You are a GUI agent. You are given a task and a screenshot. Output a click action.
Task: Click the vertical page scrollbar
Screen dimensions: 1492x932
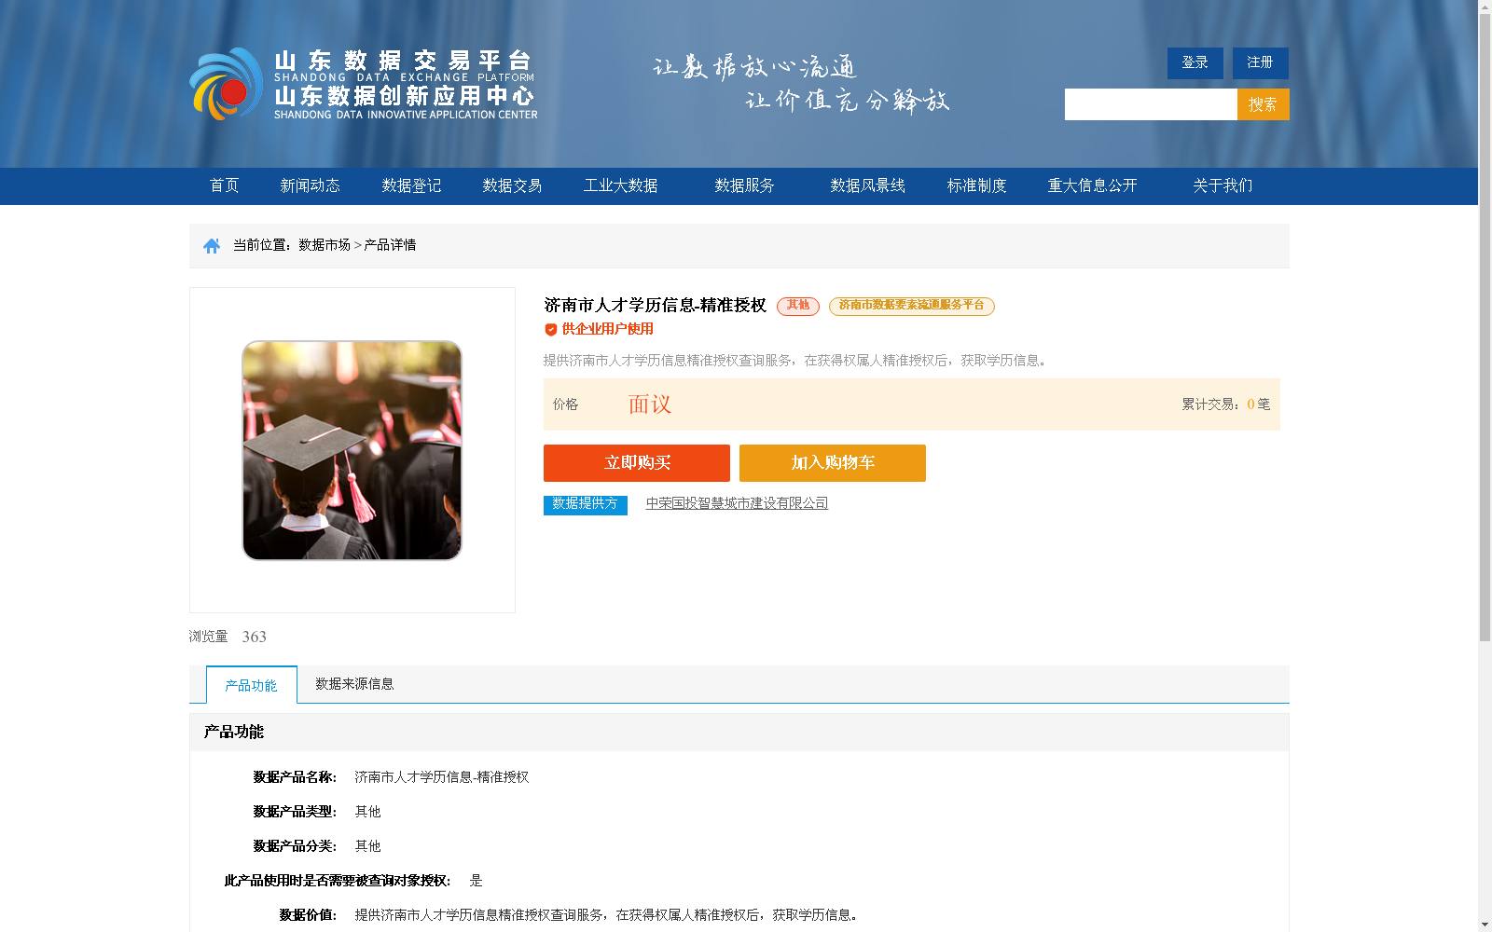coord(1485,326)
